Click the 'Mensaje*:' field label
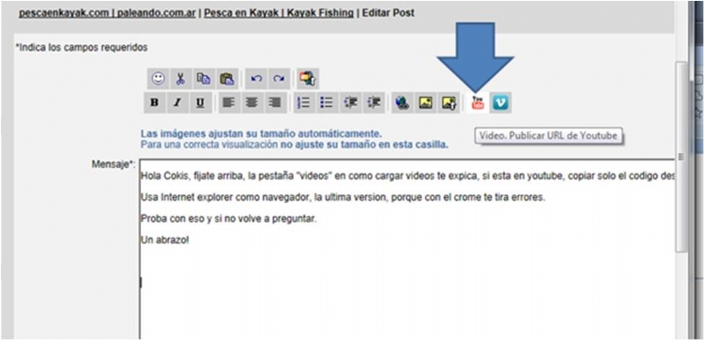The width and height of the screenshot is (704, 340). (x=114, y=164)
